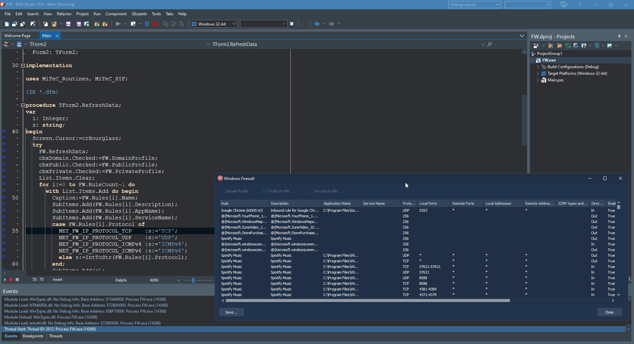The height and width of the screenshot is (344, 634).
Task: Stop the program with red square icon
Action: [155, 24]
